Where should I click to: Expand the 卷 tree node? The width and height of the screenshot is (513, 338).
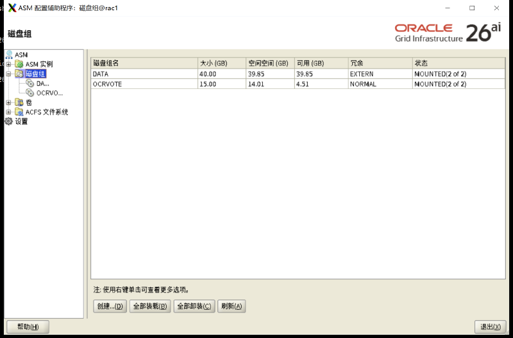(x=9, y=102)
